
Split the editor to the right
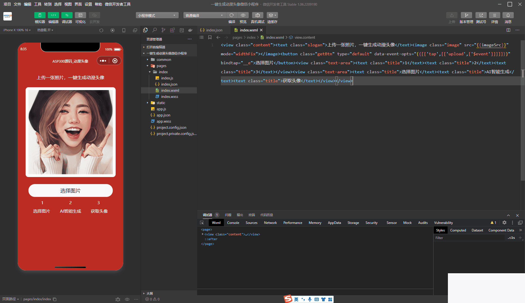(508, 30)
